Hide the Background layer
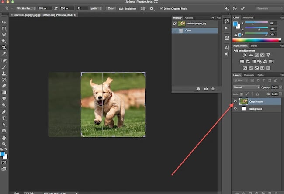284x194 pixels. [235, 109]
